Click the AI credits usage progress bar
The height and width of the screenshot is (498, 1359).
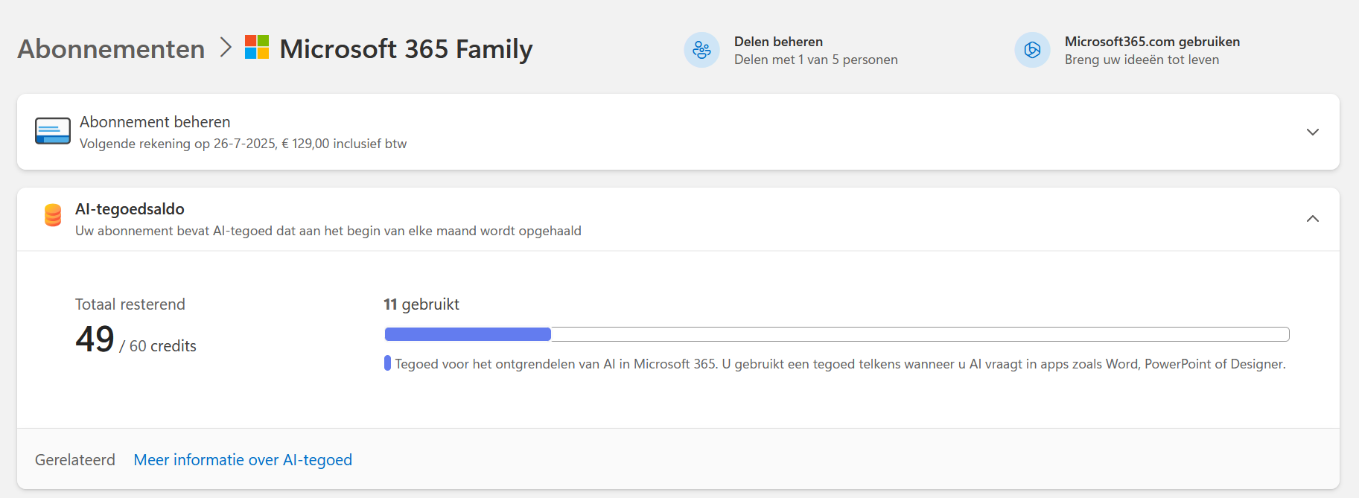(836, 334)
